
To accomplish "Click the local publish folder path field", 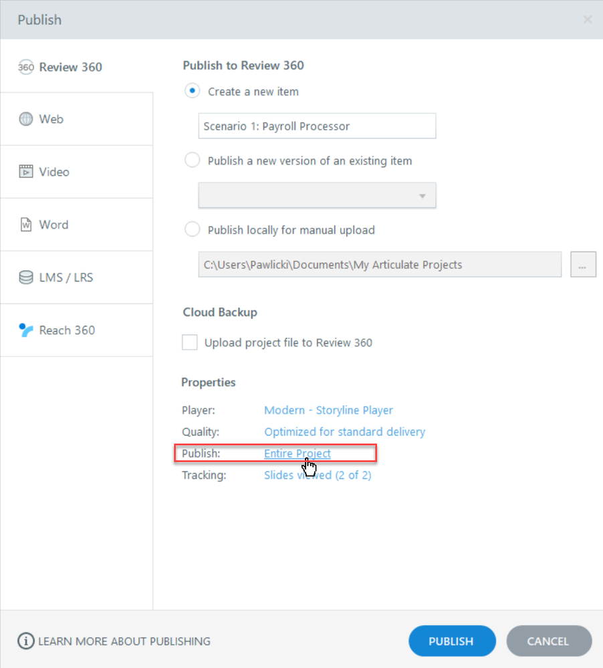I will [380, 265].
